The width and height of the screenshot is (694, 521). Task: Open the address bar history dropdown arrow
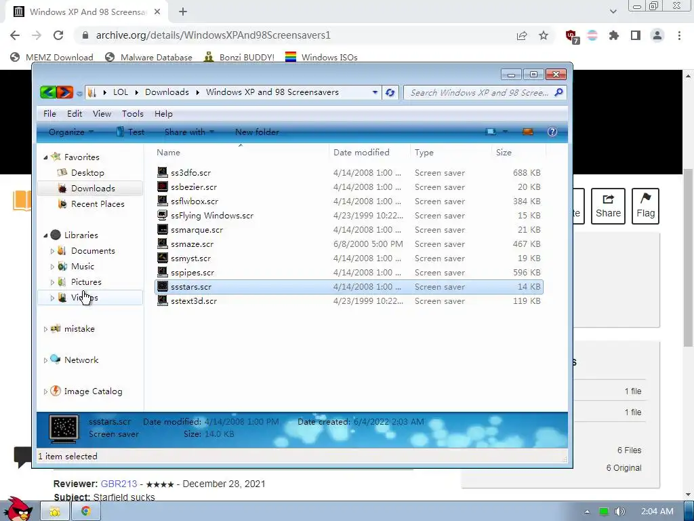[x=375, y=92]
